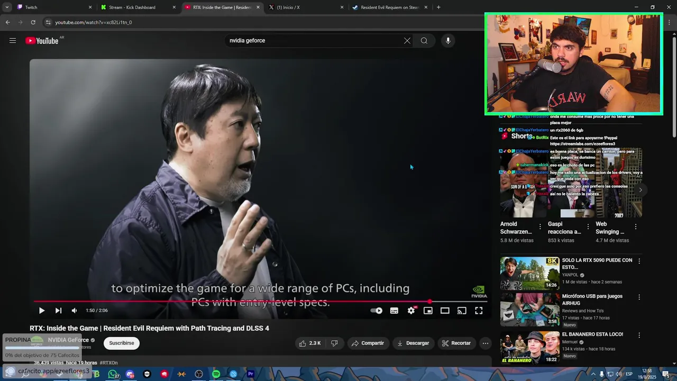Image resolution: width=677 pixels, height=381 pixels.
Task: Dislike the video
Action: click(x=334, y=343)
